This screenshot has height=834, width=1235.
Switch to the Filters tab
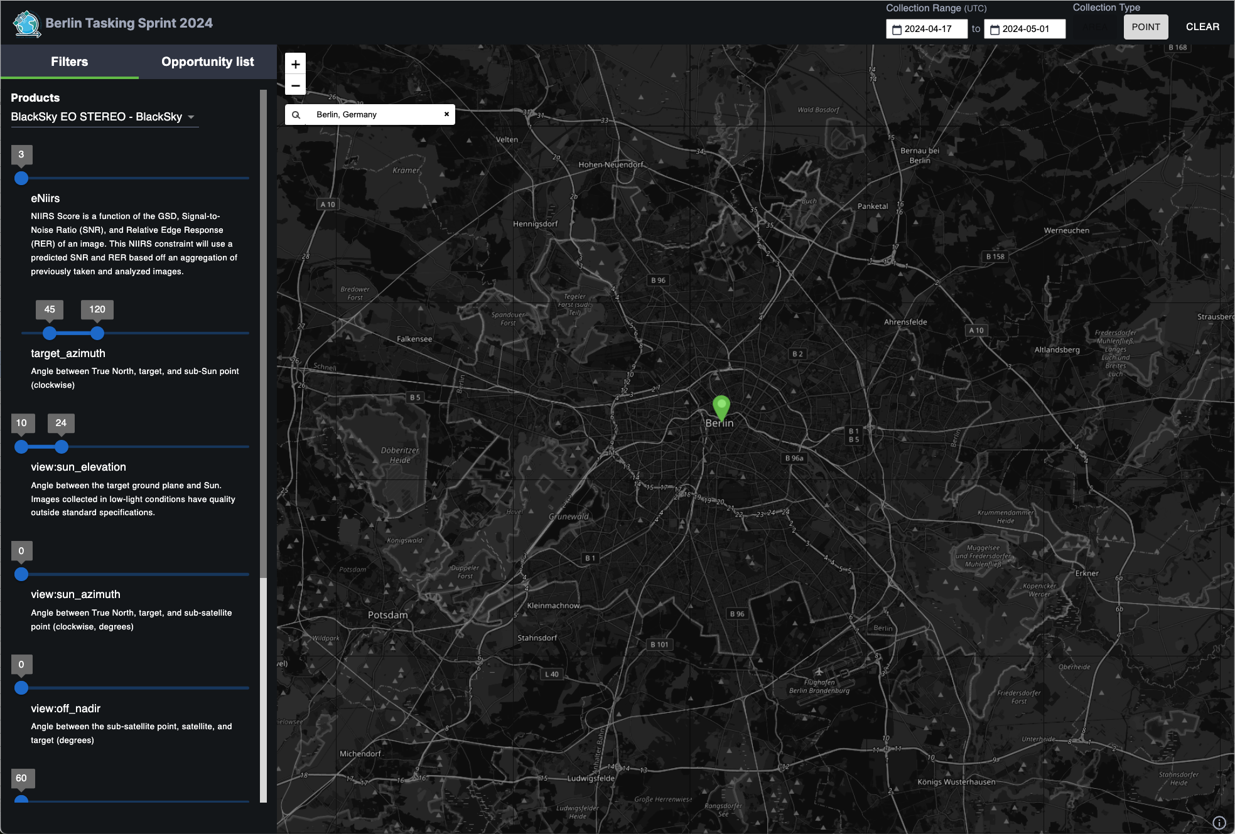(x=69, y=61)
